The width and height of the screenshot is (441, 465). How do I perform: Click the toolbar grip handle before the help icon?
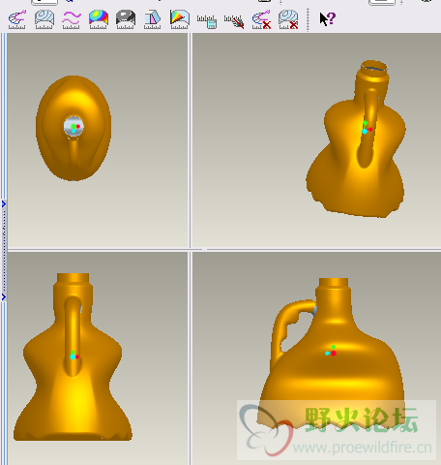point(309,20)
